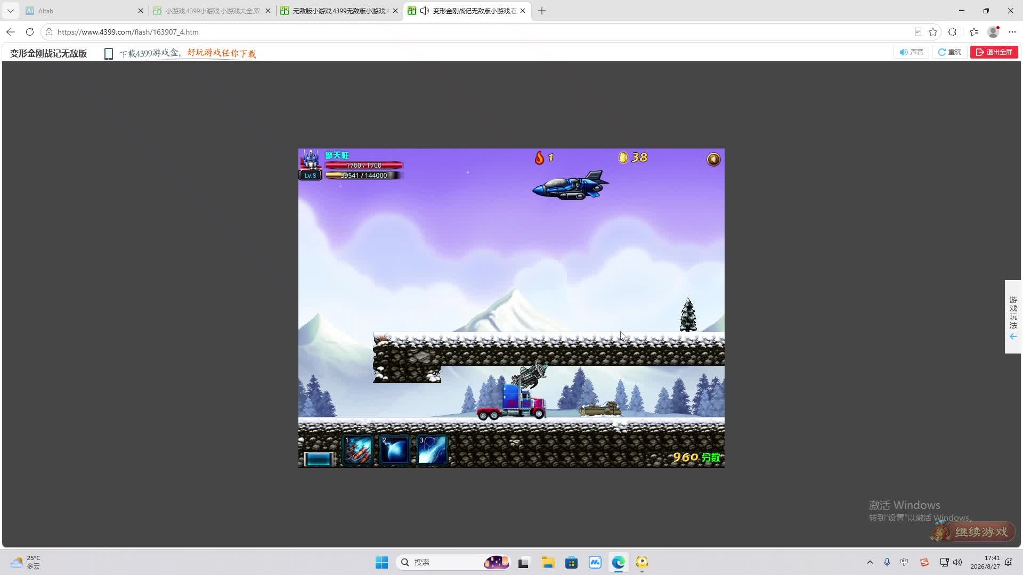Mute sound with the 声音 button

click(x=912, y=52)
